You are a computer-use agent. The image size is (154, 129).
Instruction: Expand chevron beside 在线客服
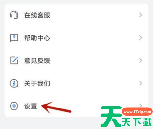pyautogui.click(x=140, y=15)
